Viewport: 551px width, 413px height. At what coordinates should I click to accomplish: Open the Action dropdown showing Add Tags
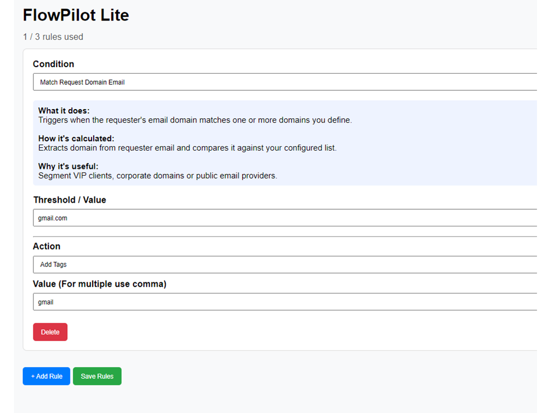(x=284, y=264)
